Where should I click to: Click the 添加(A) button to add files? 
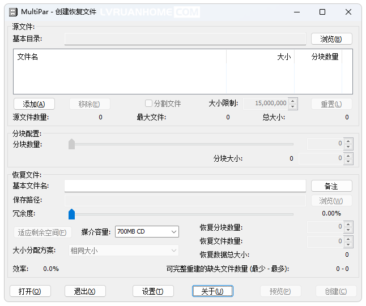tap(33, 104)
